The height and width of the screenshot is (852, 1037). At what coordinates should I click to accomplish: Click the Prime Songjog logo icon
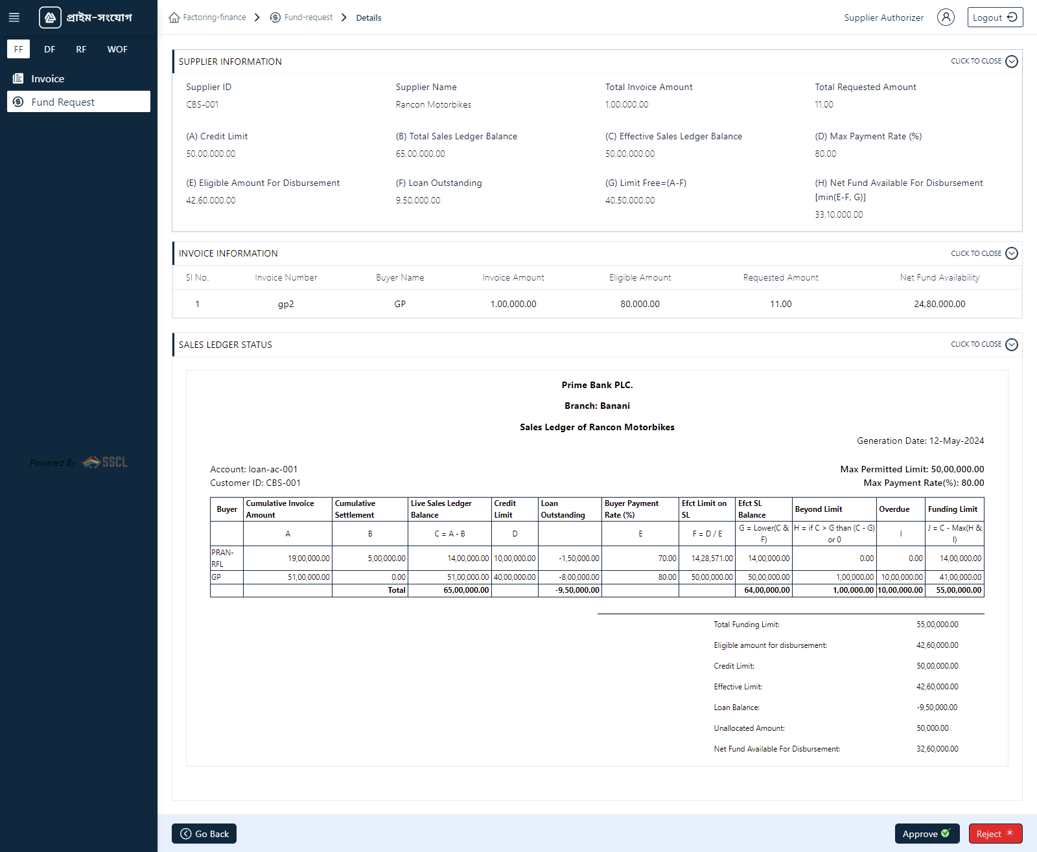(x=50, y=17)
